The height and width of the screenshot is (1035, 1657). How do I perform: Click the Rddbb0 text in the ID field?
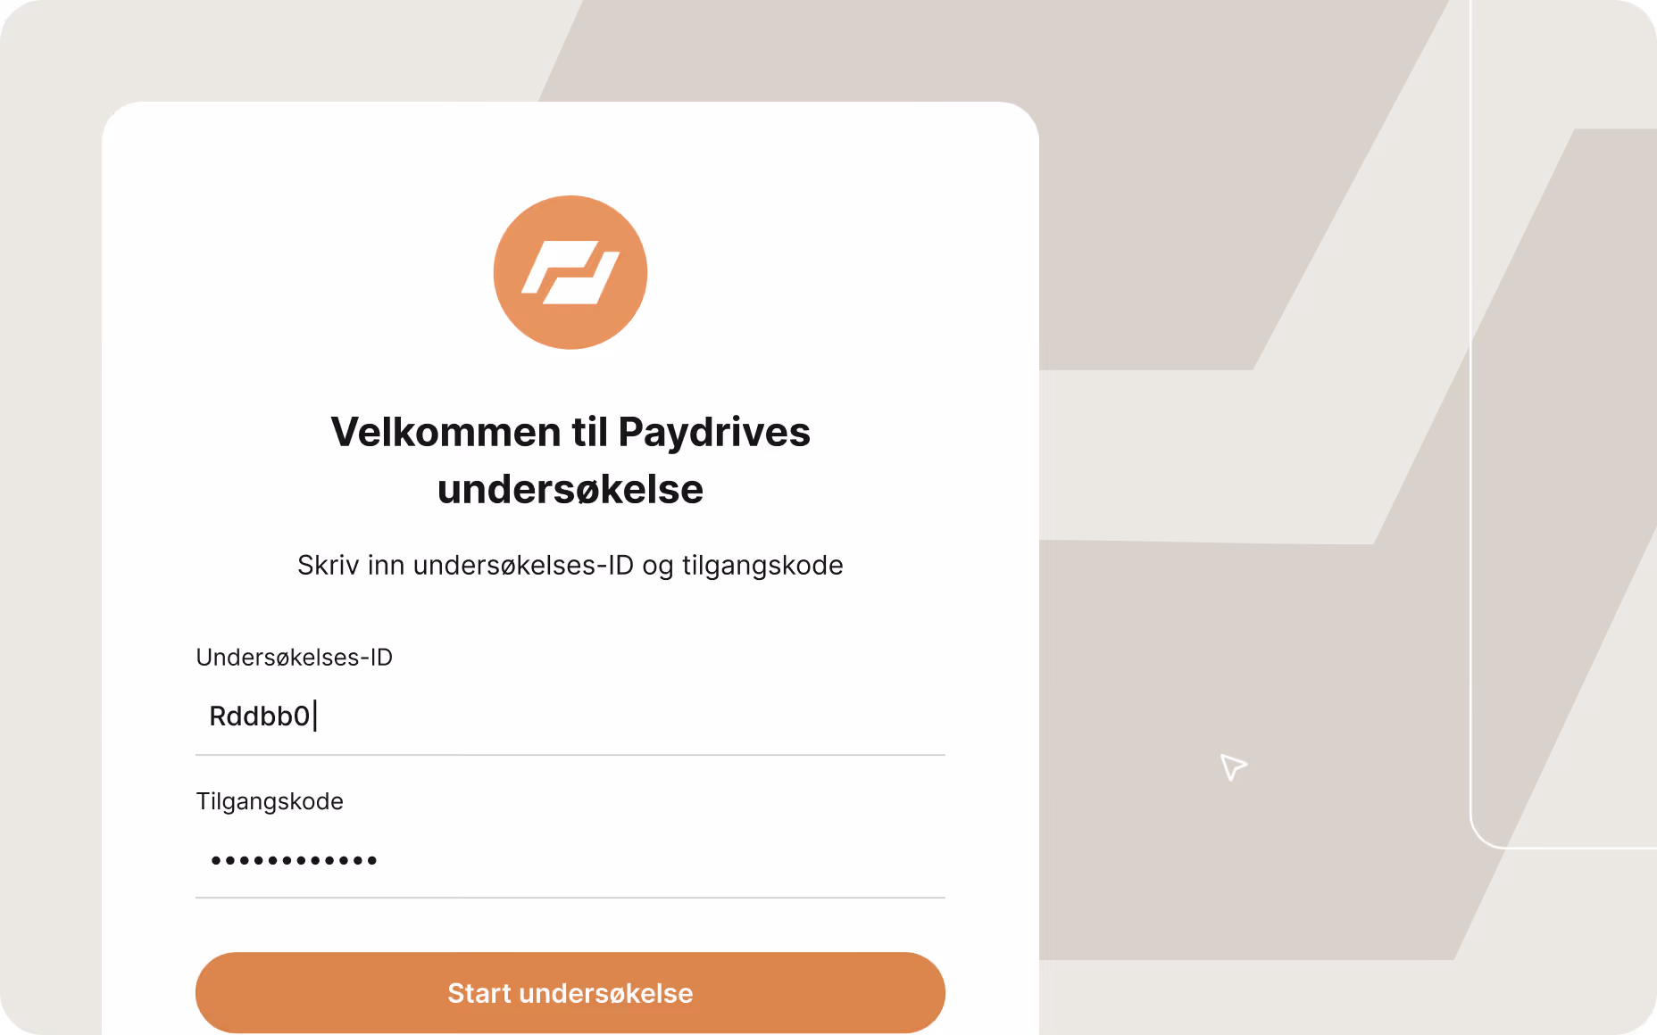(261, 716)
